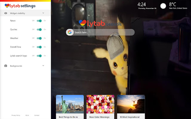191x119 pixels.
Task: Click the lytab search logo above search bar
Action: [x=100, y=24]
